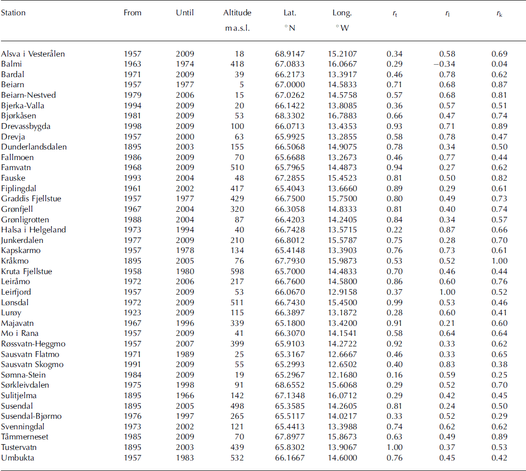Click the 'From' column header
Viewport: 526px width, 471px height.
pos(133,13)
